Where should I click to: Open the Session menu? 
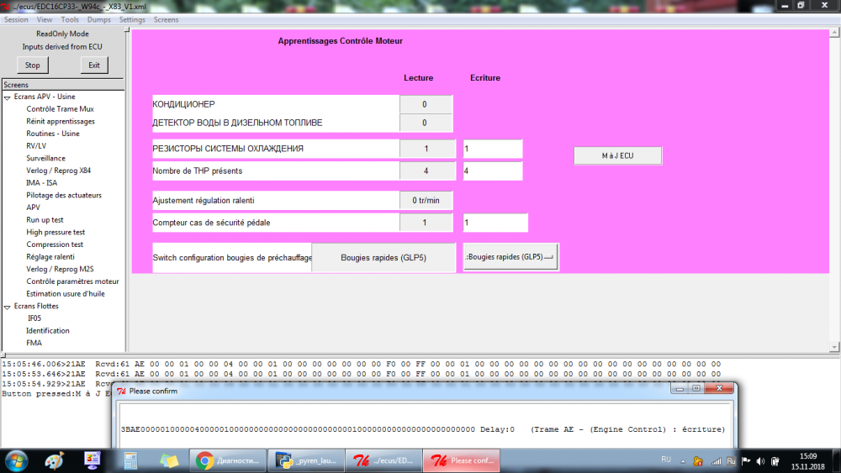tap(16, 20)
